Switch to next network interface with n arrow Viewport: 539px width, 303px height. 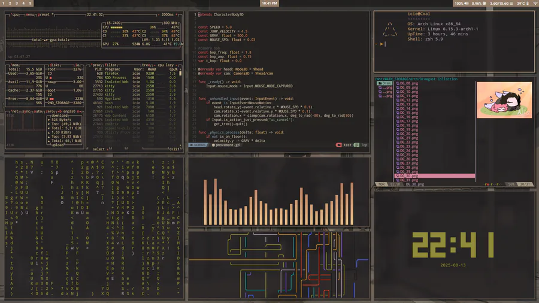click(80, 111)
